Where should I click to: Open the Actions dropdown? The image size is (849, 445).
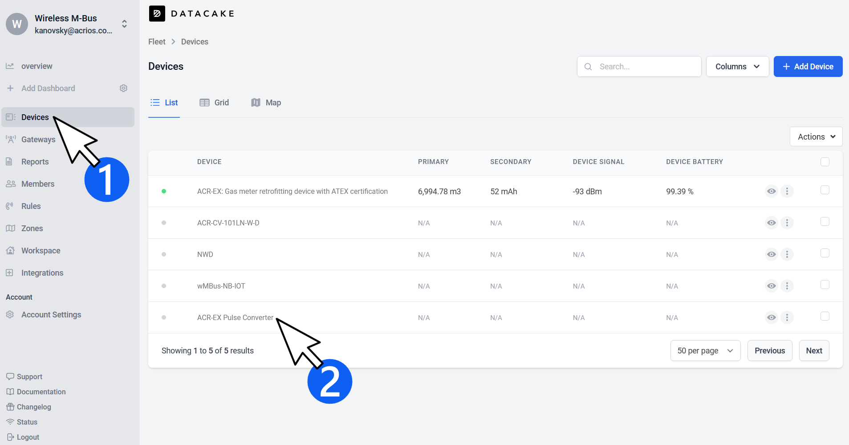coord(816,137)
